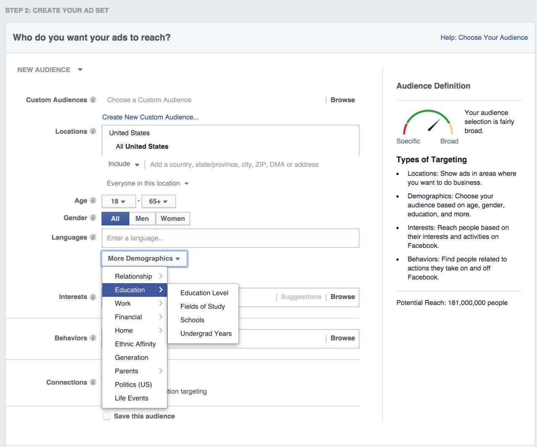Click the Languages info icon
Viewport: 537px width, 447px height.
93,237
